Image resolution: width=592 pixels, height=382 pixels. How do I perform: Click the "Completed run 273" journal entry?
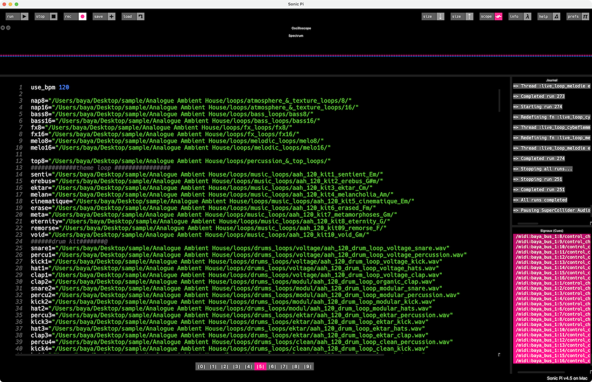coord(535,96)
